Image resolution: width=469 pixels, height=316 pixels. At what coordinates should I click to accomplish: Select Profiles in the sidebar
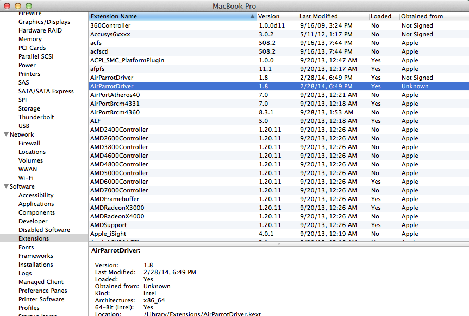coord(29,307)
